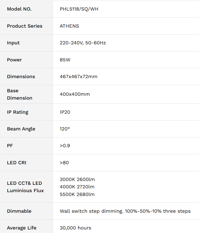The height and width of the screenshot is (233, 199).
Task: Select the 467x467x72mm dimensions value
Action: [78, 76]
